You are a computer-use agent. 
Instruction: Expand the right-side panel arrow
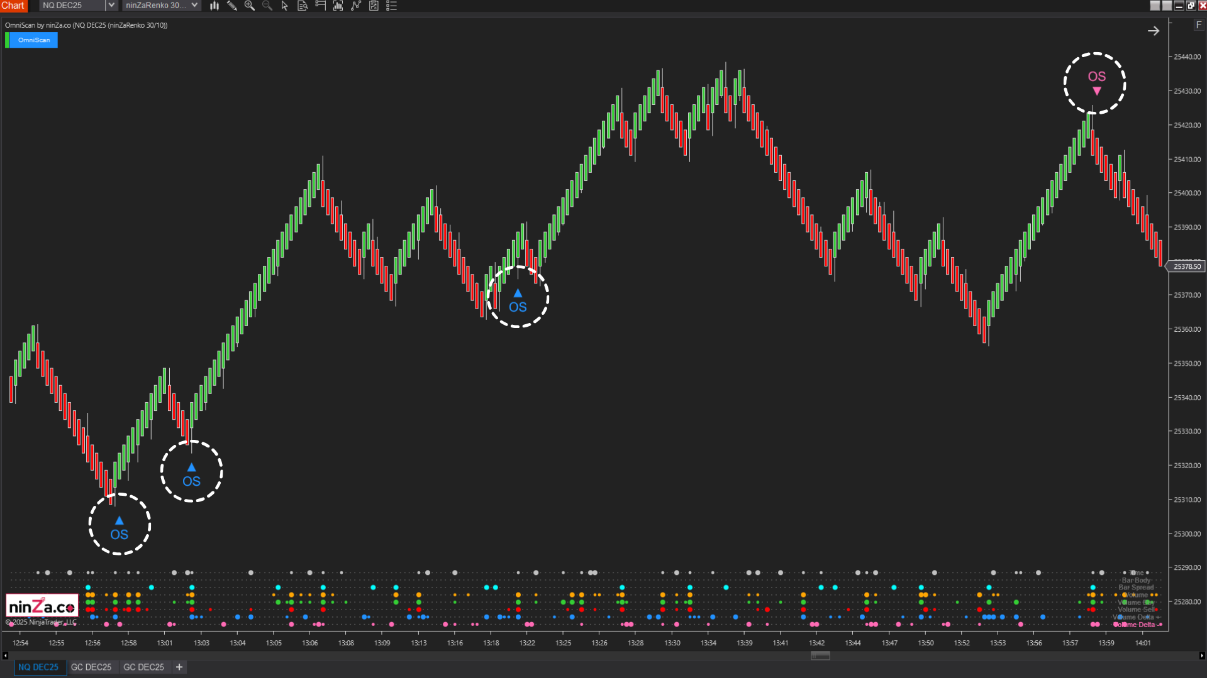tap(1154, 30)
